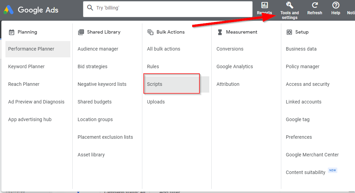The width and height of the screenshot is (355, 193).
Task: Open Placement exclusion lists
Action: [105, 137]
